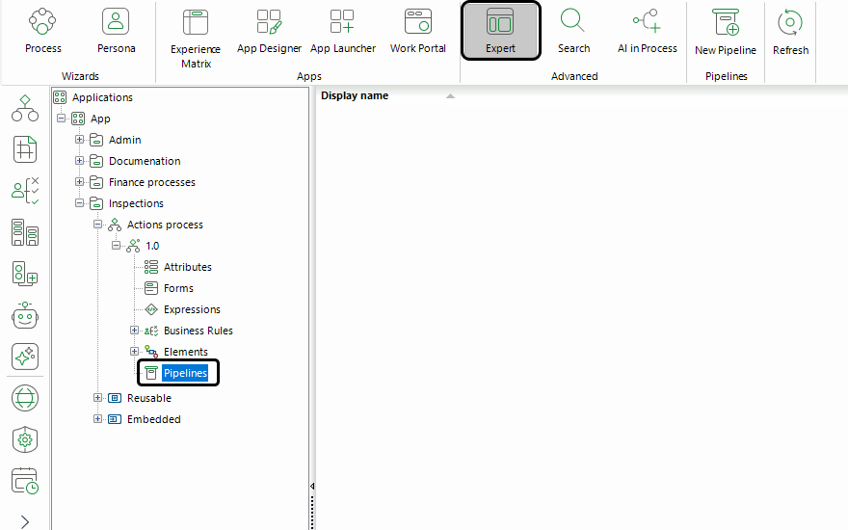Expand the Reusable node
The image size is (848, 530).
point(98,397)
